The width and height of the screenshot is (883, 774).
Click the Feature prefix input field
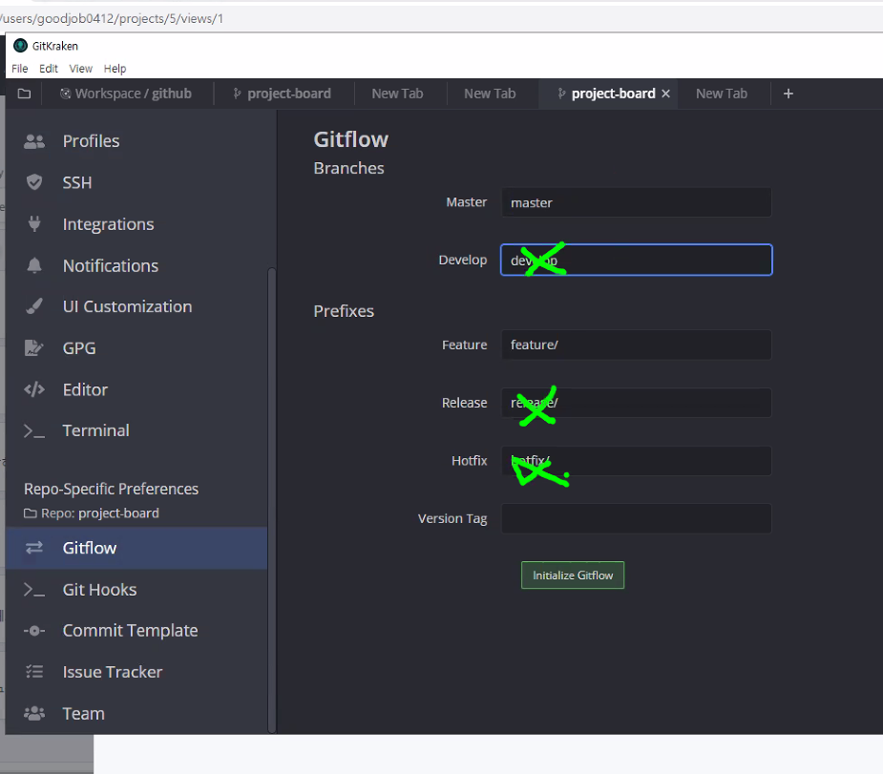tap(637, 345)
